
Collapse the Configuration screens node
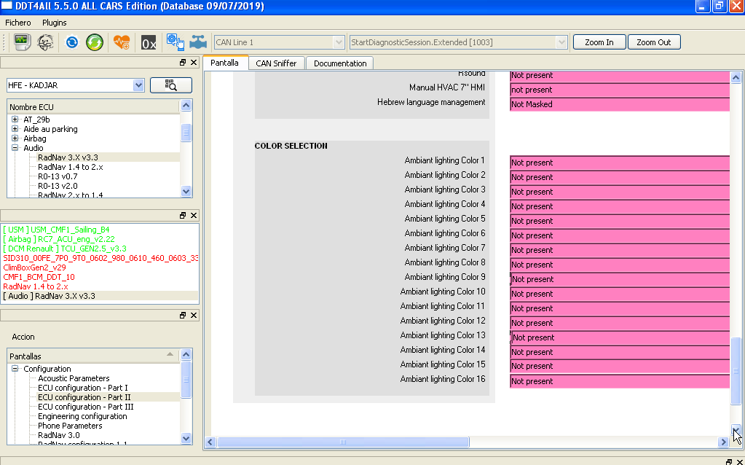coord(15,369)
